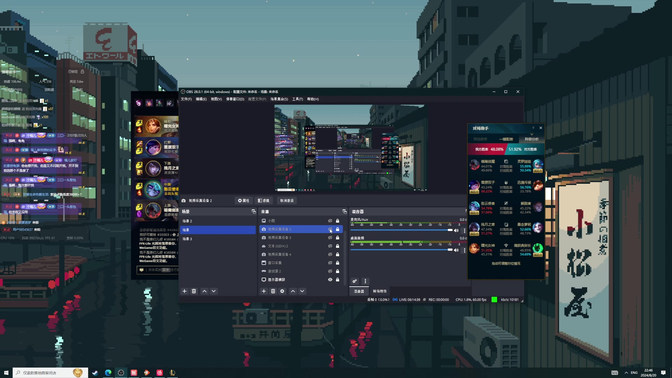Image resolution: width=672 pixels, height=378 pixels.
Task: Mute the 桌面音频 speaker icon
Action: (x=456, y=250)
